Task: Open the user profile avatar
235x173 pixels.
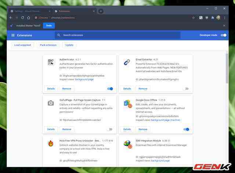Action: point(218,18)
